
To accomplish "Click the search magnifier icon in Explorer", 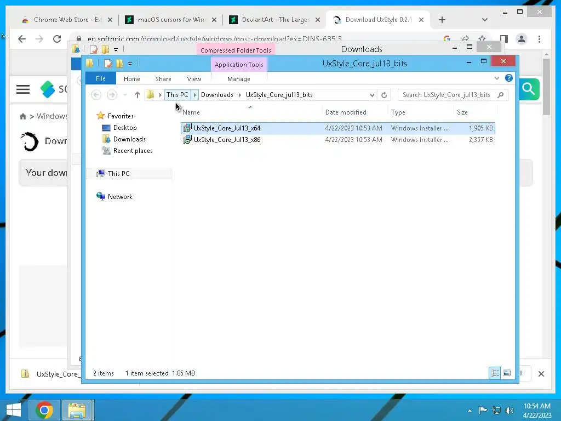I will (501, 95).
